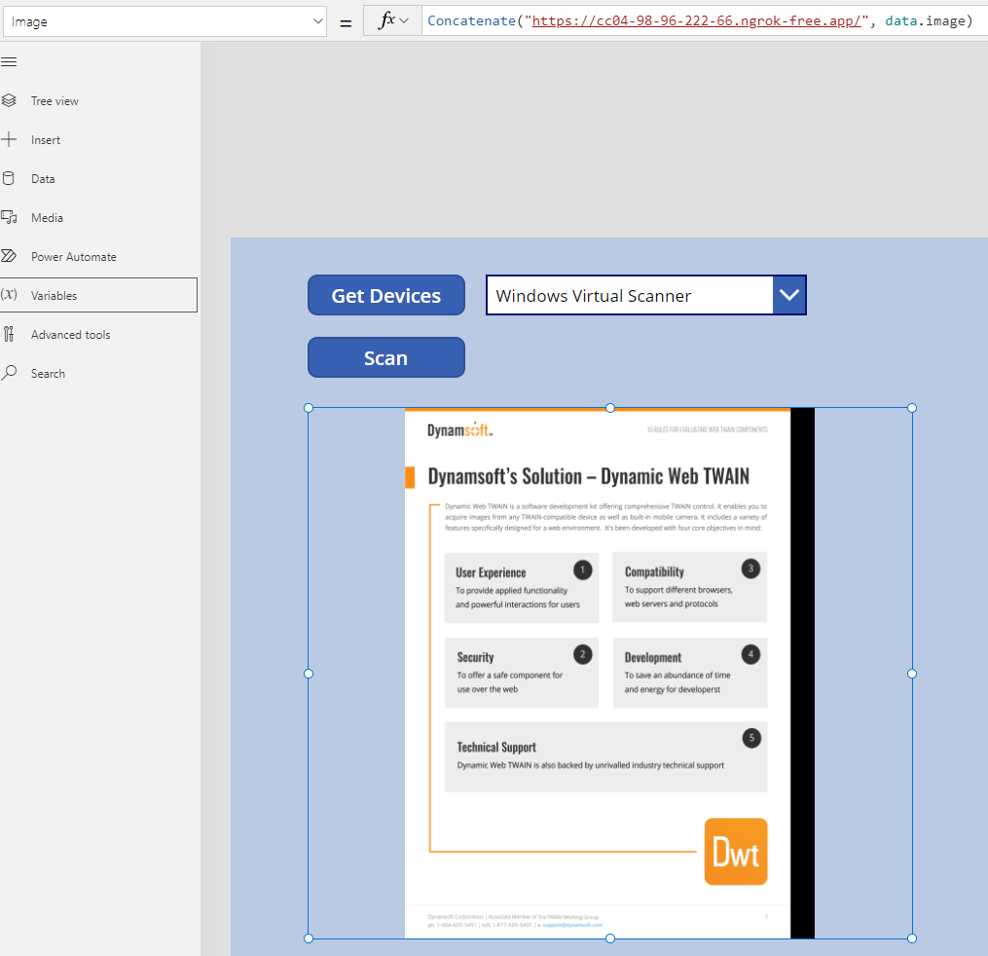The width and height of the screenshot is (988, 956).
Task: Click the Power Automate menu label
Action: pos(73,257)
